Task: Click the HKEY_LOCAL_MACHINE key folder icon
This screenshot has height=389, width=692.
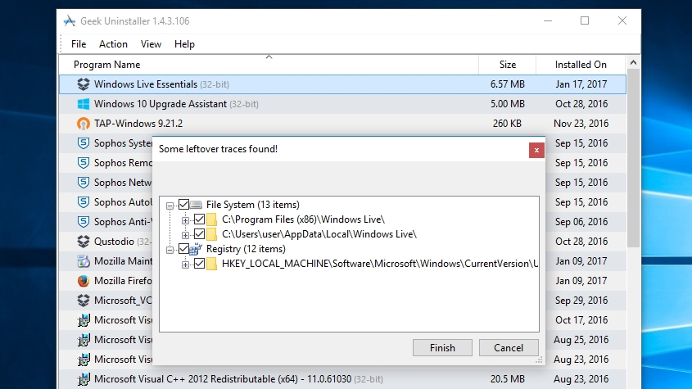Action: coord(212,264)
